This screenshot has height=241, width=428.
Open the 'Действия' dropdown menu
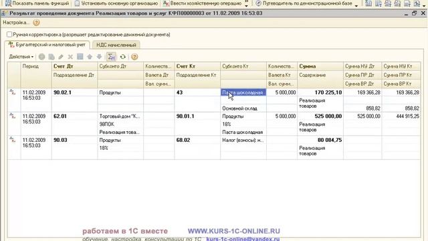coord(21,57)
